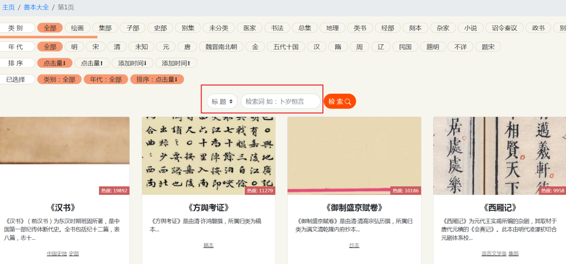Select the 经部 category filter

pyautogui.click(x=388, y=28)
